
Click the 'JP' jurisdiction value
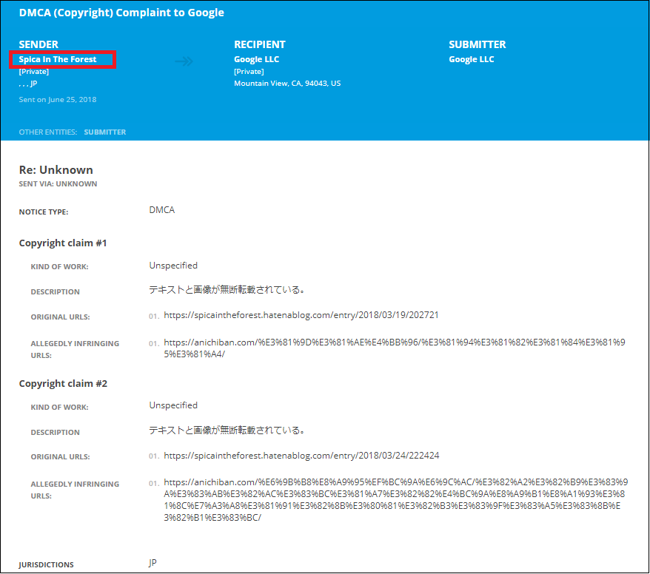point(153,563)
